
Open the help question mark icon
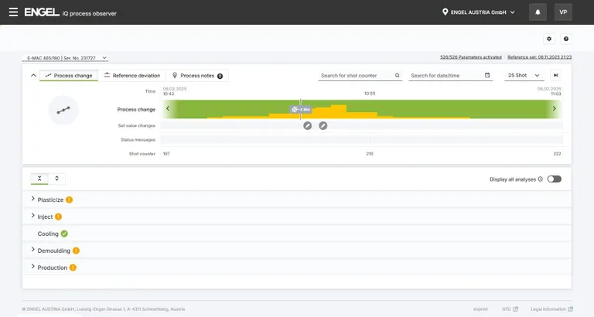[566, 39]
